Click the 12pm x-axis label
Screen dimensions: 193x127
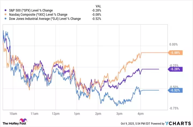point(55,113)
